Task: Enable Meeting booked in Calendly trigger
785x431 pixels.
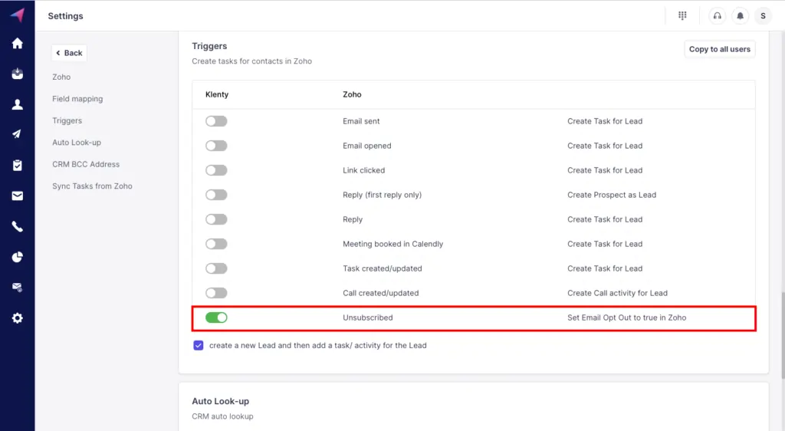Action: click(x=216, y=244)
